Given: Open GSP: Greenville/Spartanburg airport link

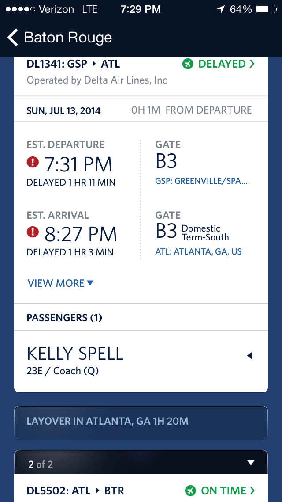Looking at the screenshot, I should coord(201,181).
